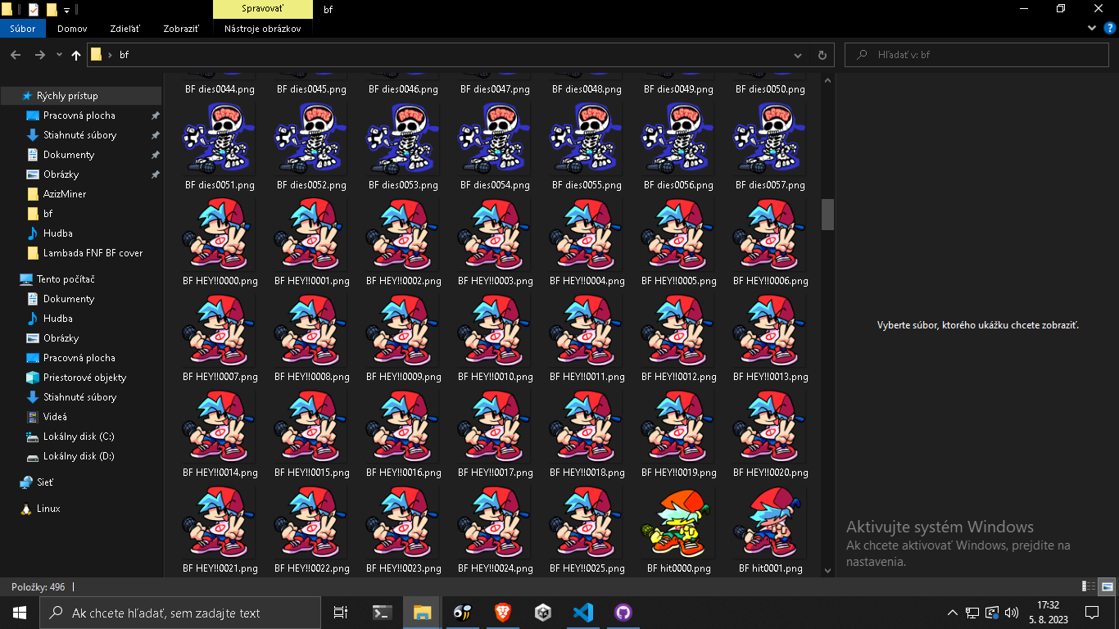Select Rýchly prístup in the sidebar

coord(80,96)
